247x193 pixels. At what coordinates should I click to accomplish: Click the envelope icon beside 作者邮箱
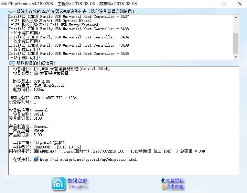tap(163, 187)
